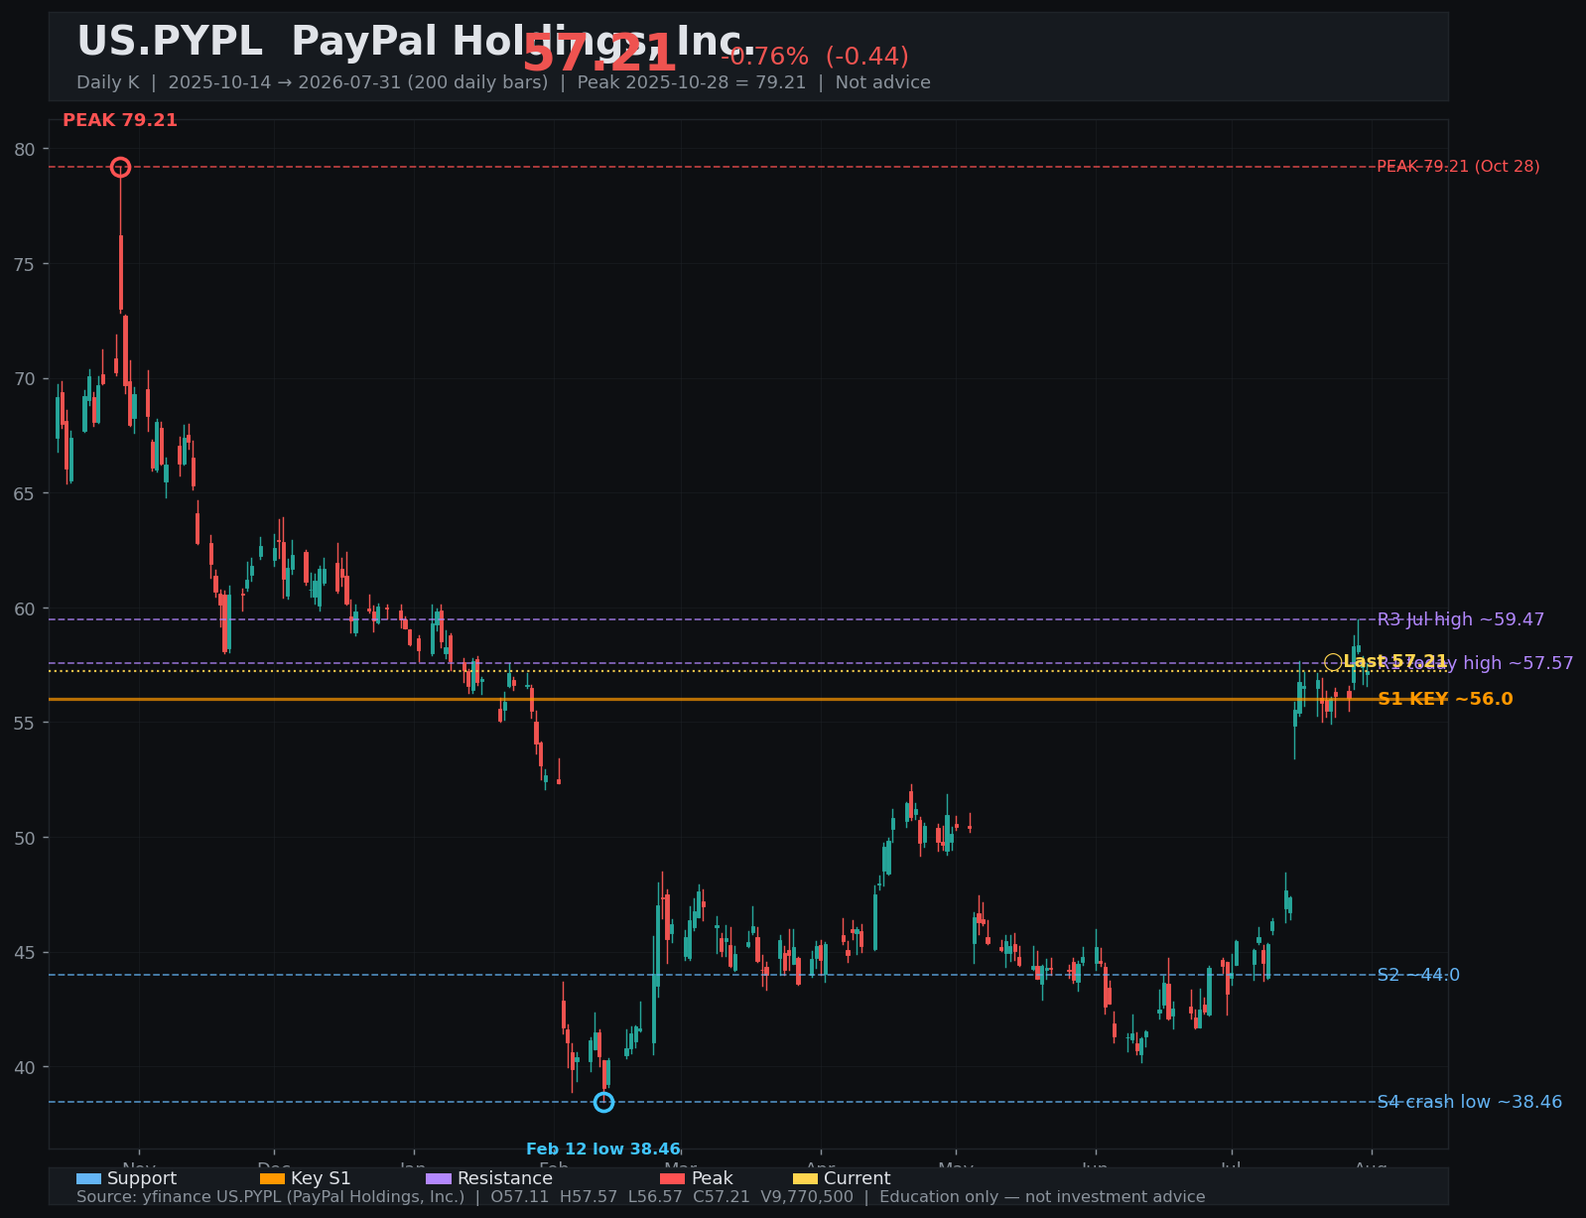The width and height of the screenshot is (1586, 1218).
Task: Click the "Daily K" subtitle line
Action: (x=503, y=82)
